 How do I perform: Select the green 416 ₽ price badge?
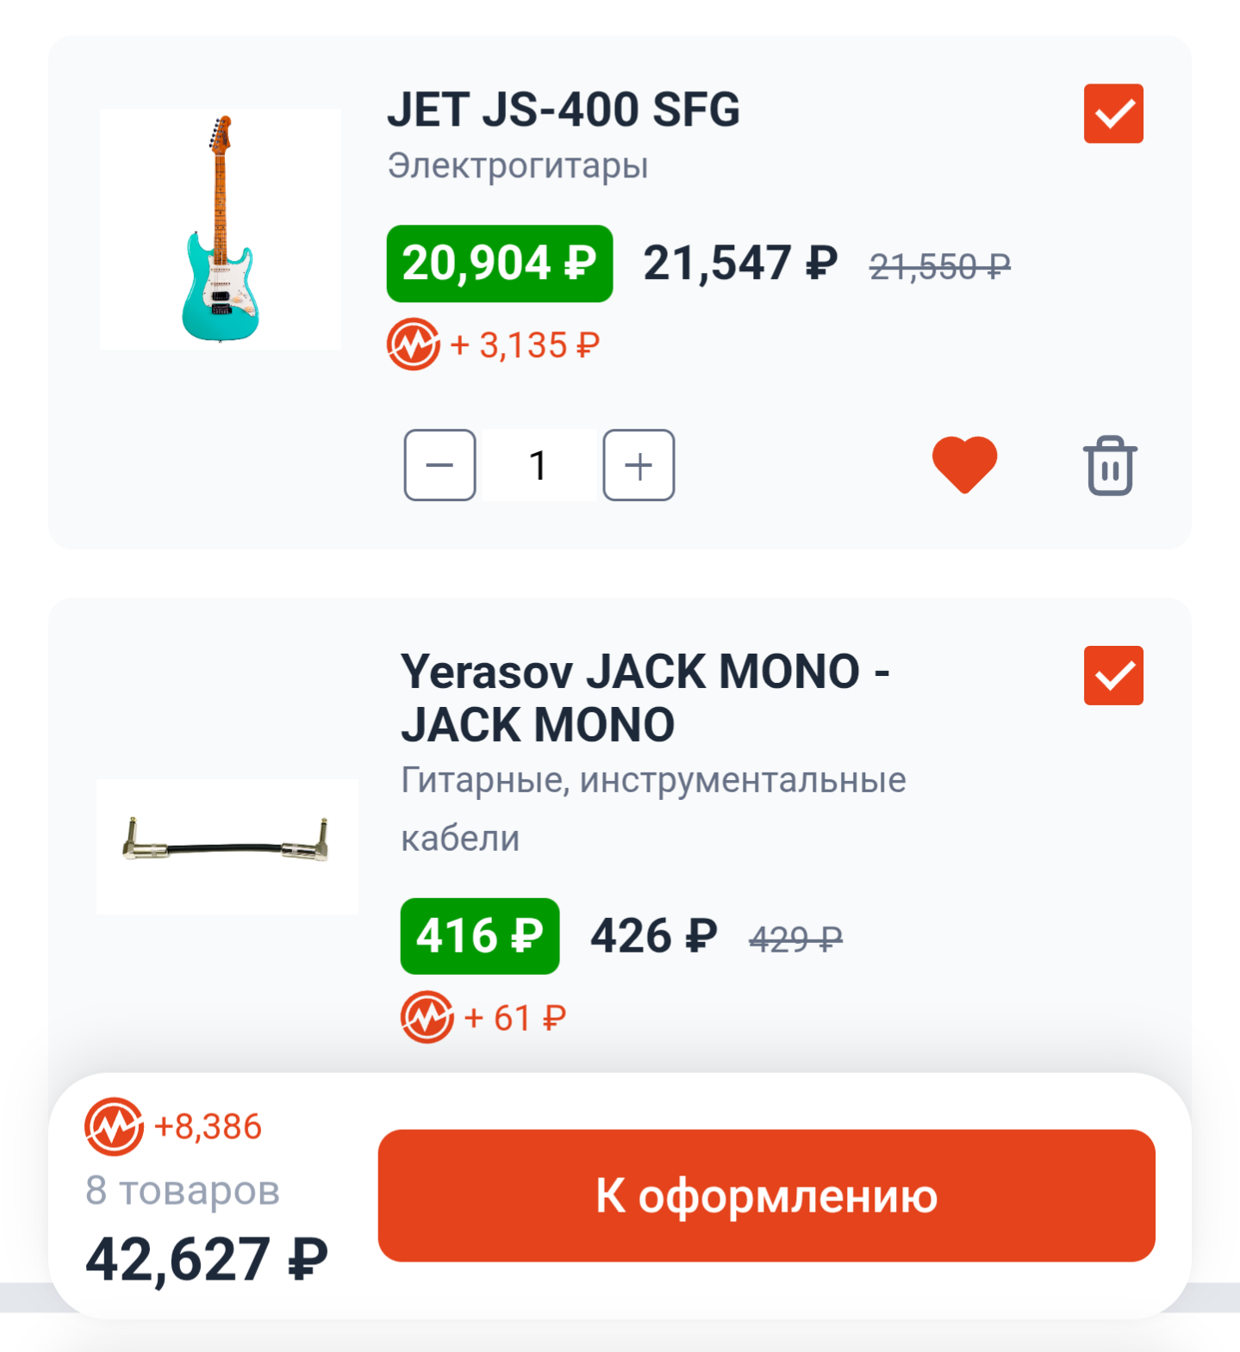coord(479,936)
